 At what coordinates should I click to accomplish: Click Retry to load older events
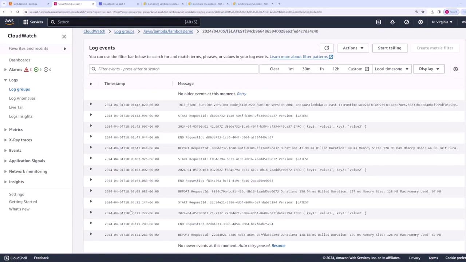click(242, 94)
